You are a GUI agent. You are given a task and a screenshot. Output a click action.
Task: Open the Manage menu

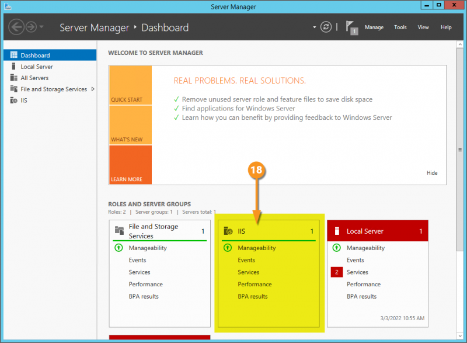click(374, 27)
